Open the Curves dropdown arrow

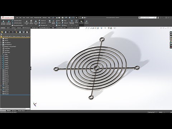point(76,25)
